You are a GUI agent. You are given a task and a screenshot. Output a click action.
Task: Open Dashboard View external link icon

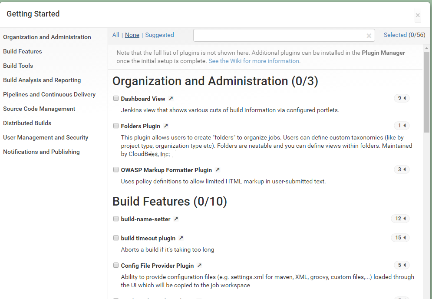tap(171, 99)
